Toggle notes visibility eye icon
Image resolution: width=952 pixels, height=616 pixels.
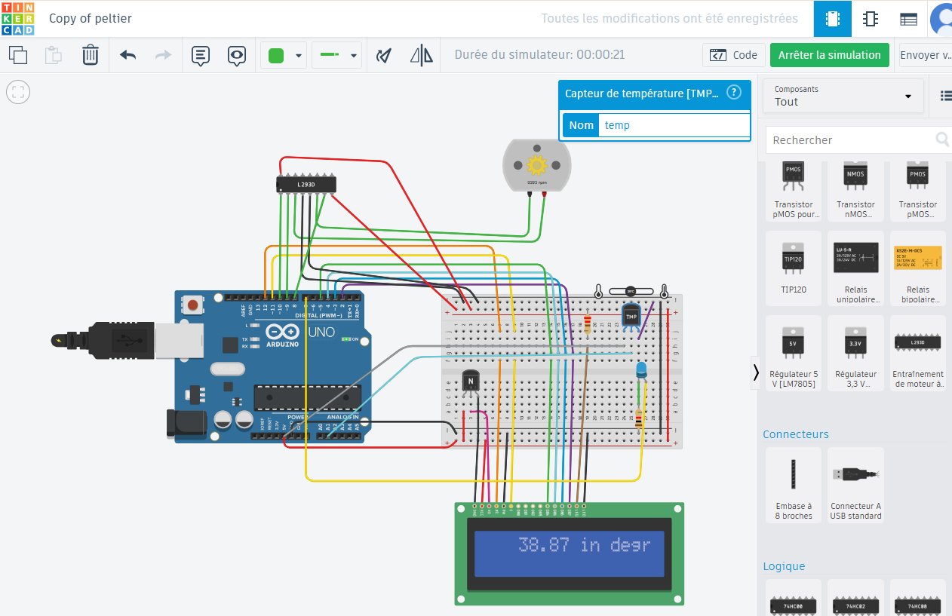[x=237, y=55]
